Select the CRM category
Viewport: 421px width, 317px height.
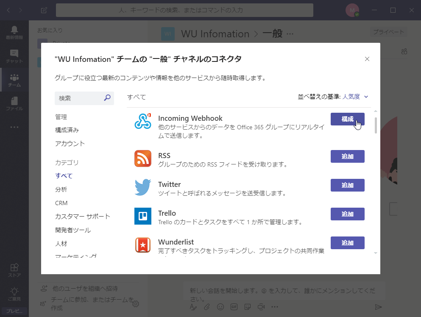click(x=61, y=203)
